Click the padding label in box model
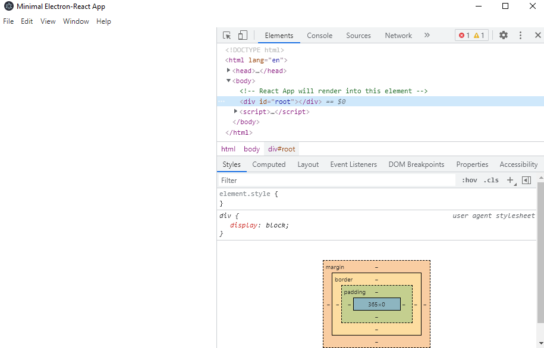Viewport: 544px width, 348px height. [x=354, y=292]
